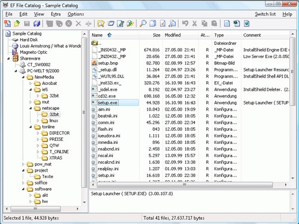Collapse the Shareware tree node

pos(8,59)
